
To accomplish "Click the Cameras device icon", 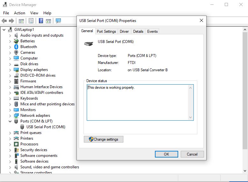I will pos(16,52).
